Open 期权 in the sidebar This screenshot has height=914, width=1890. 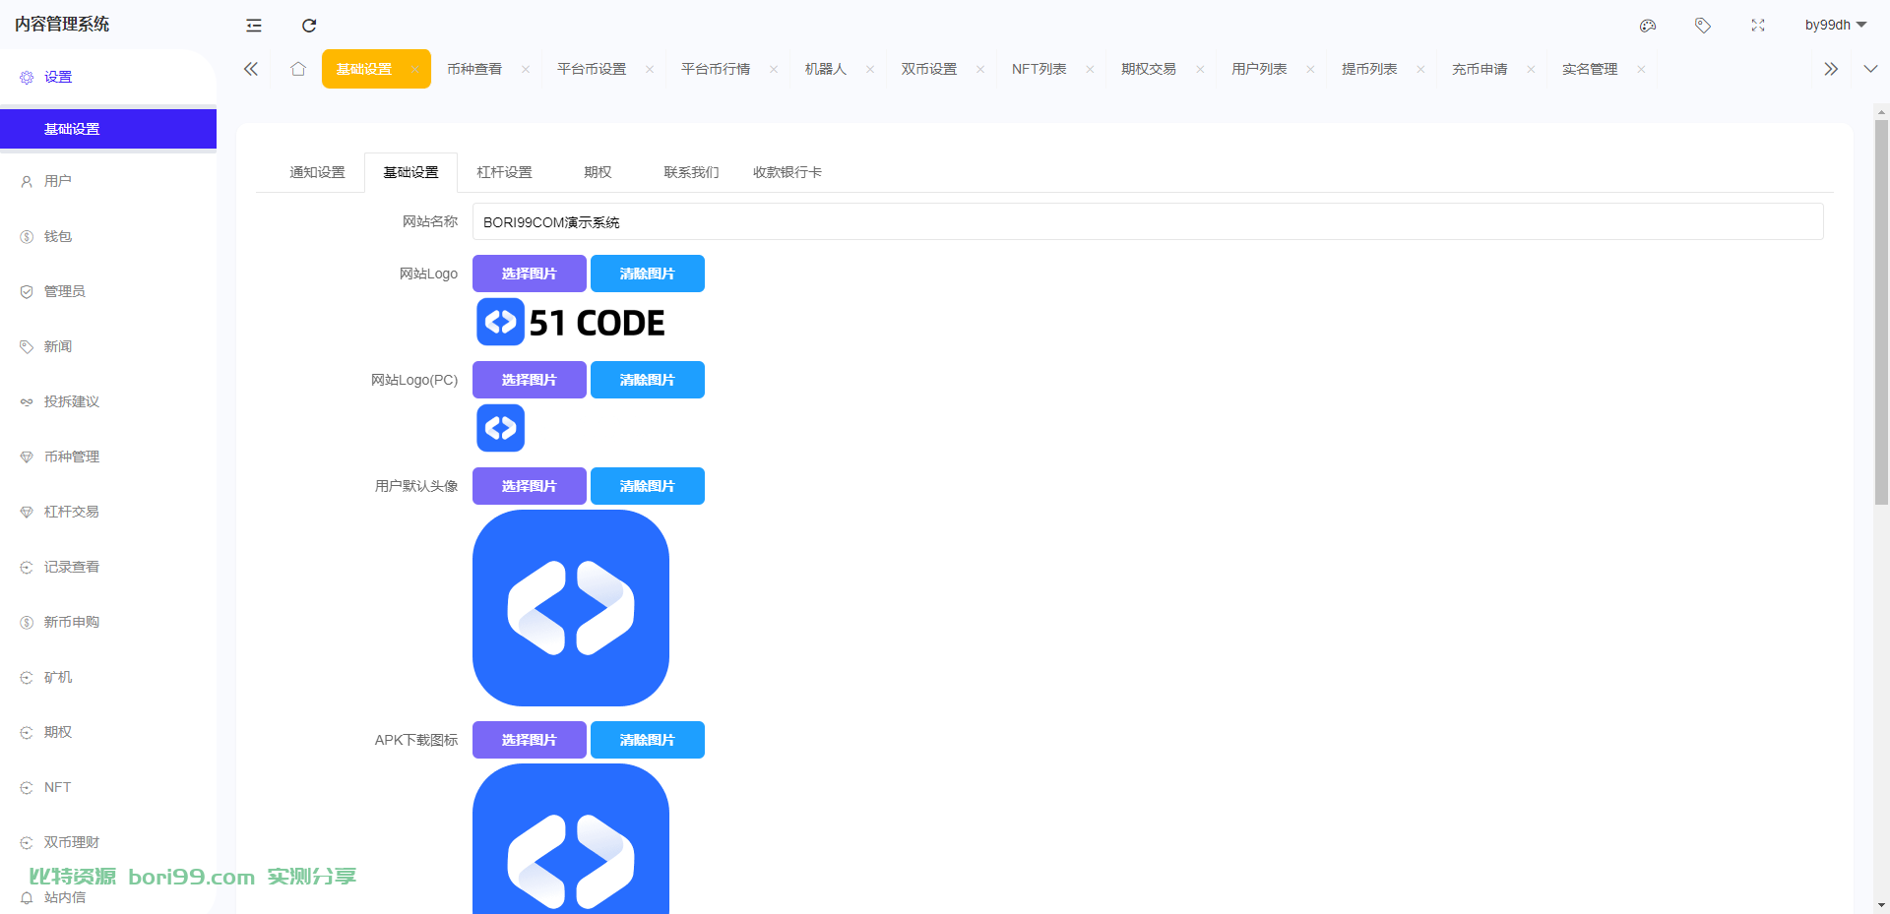tap(108, 732)
